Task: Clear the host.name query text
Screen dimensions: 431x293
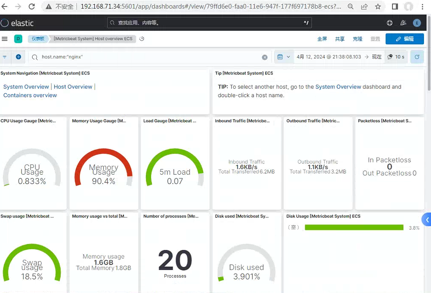Action: tap(265, 57)
